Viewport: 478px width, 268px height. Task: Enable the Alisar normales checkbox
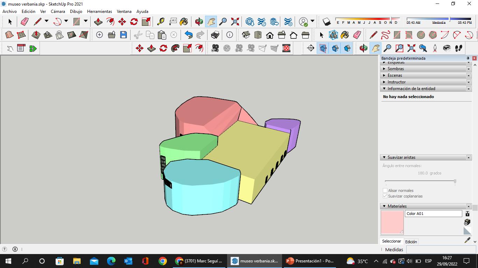click(x=385, y=191)
